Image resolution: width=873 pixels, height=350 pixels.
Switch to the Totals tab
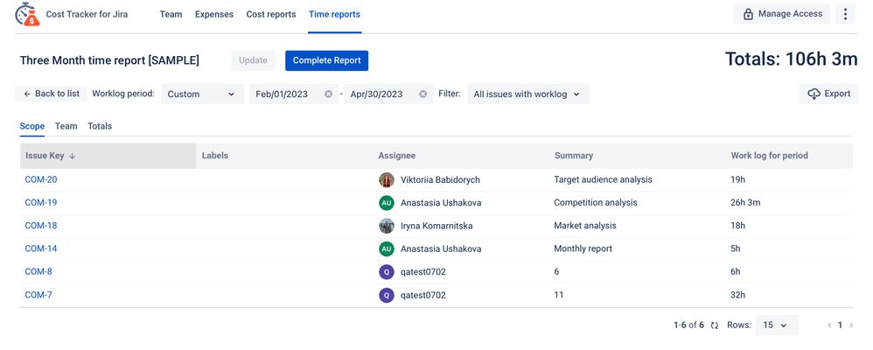click(x=100, y=126)
